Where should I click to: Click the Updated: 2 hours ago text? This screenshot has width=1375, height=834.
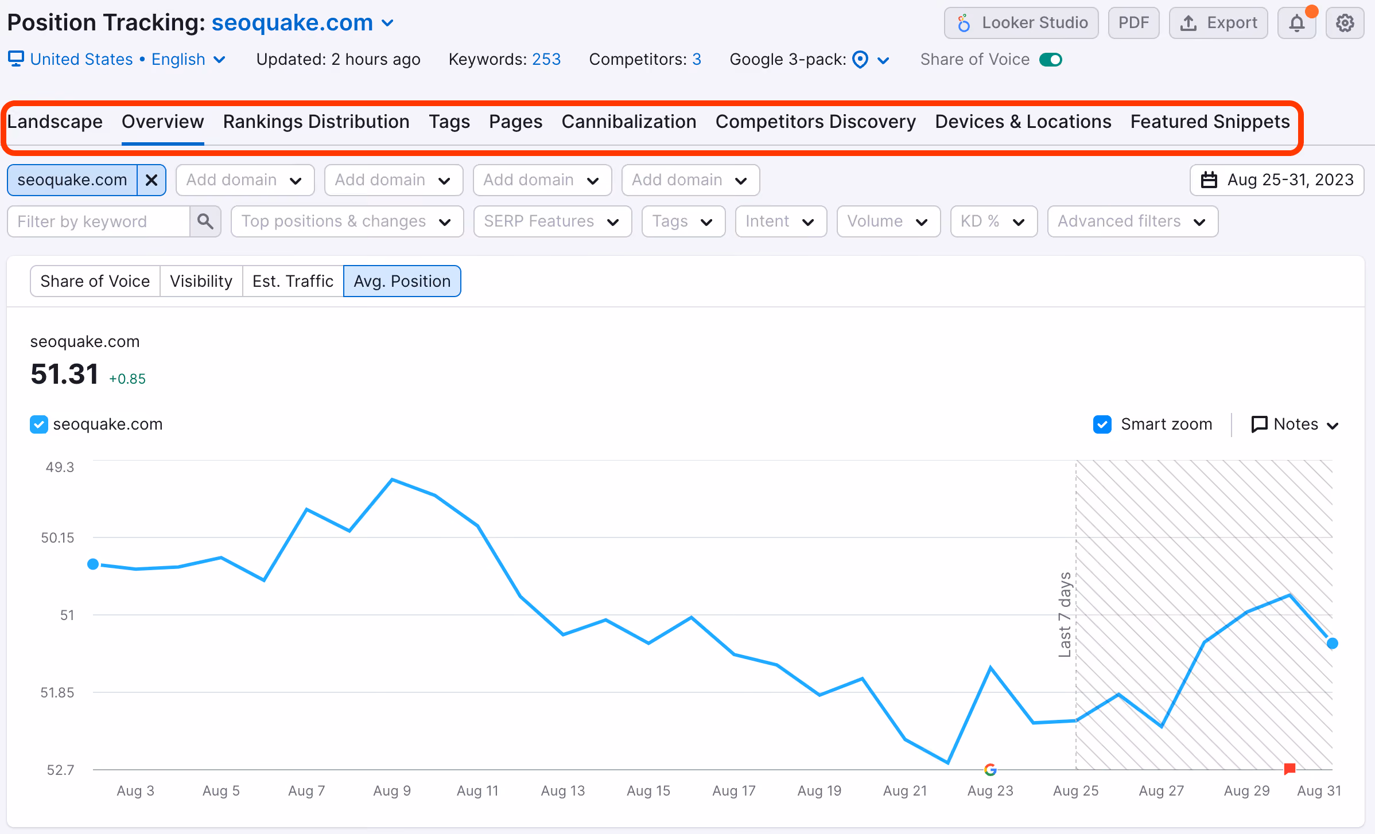pos(339,59)
